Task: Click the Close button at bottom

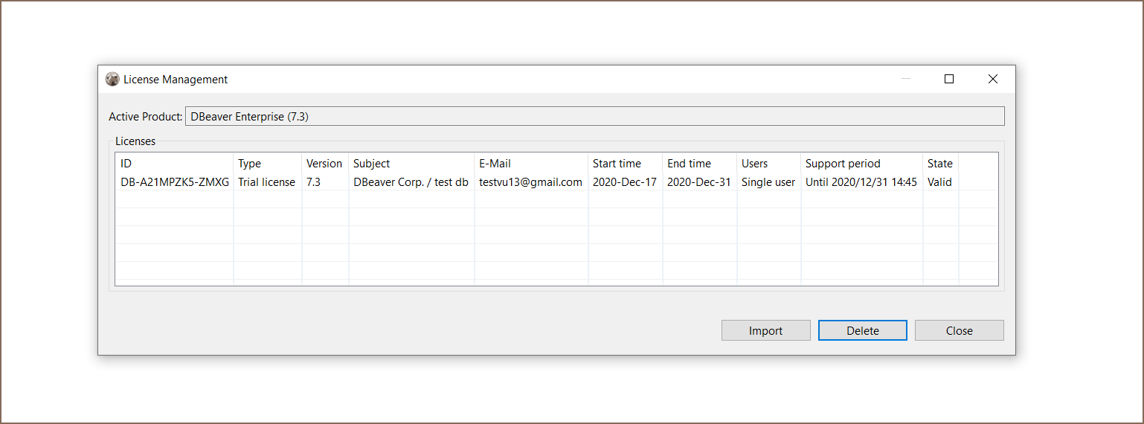Action: pos(959,331)
